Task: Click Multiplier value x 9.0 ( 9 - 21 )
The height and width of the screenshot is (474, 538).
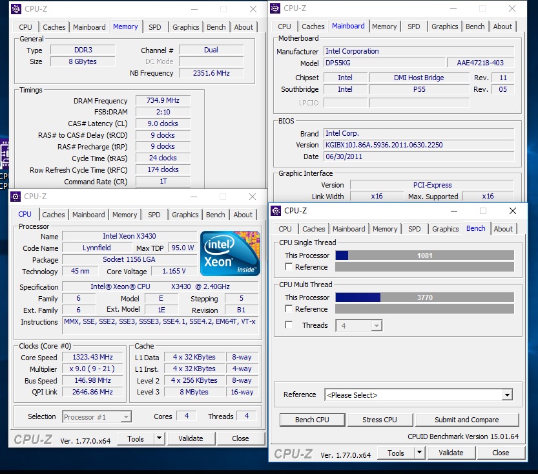Action: point(92,369)
